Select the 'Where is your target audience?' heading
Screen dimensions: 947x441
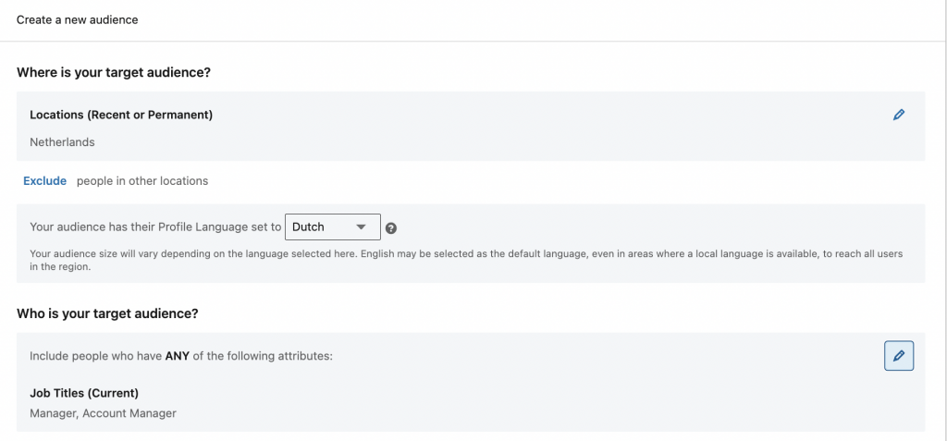click(114, 71)
